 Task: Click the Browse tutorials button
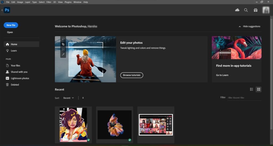(132, 75)
